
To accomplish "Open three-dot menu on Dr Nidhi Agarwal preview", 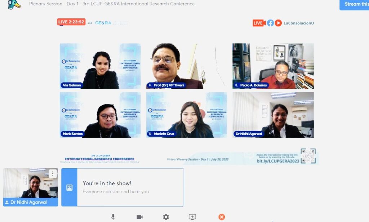I will 53,174.
